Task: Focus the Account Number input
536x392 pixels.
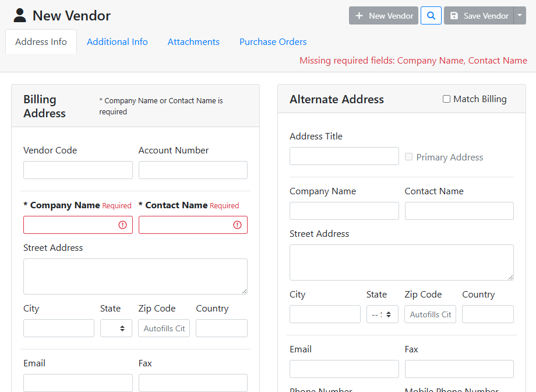Action: 193,170
